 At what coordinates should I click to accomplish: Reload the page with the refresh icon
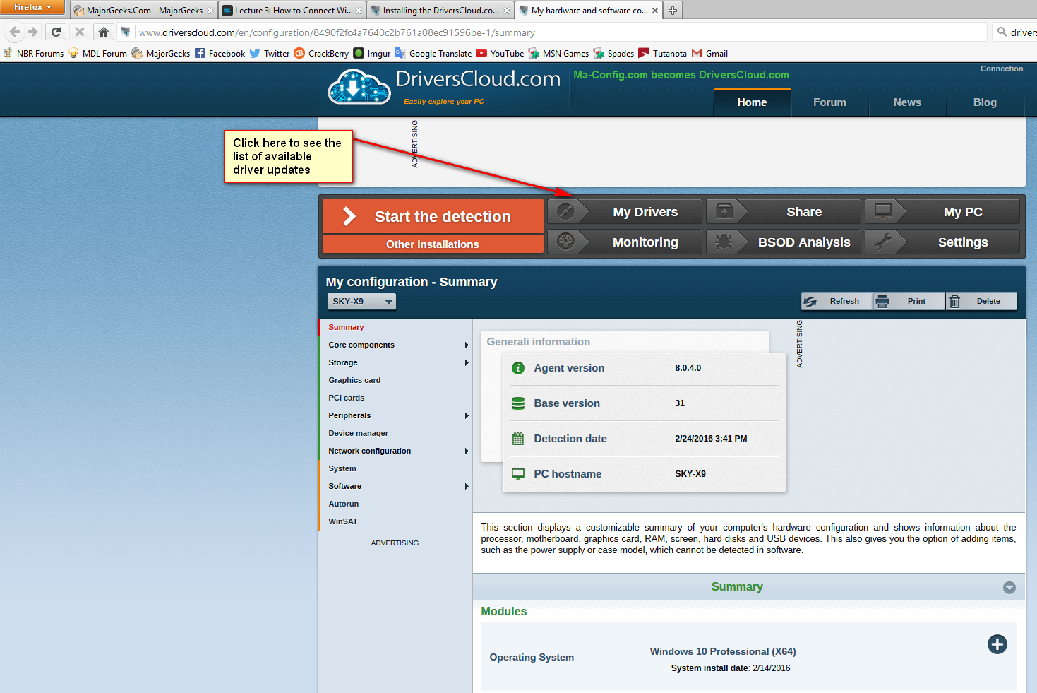point(56,32)
